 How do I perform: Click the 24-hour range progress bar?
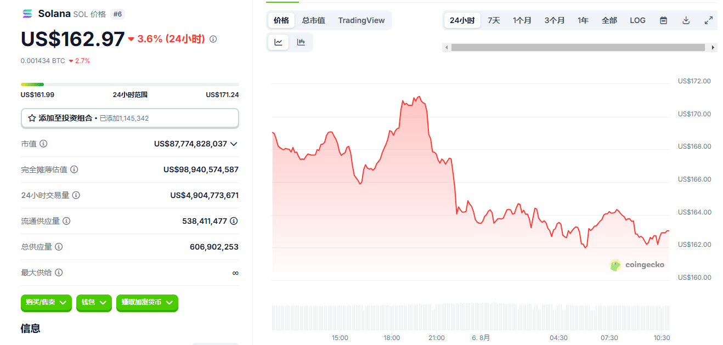pyautogui.click(x=130, y=84)
